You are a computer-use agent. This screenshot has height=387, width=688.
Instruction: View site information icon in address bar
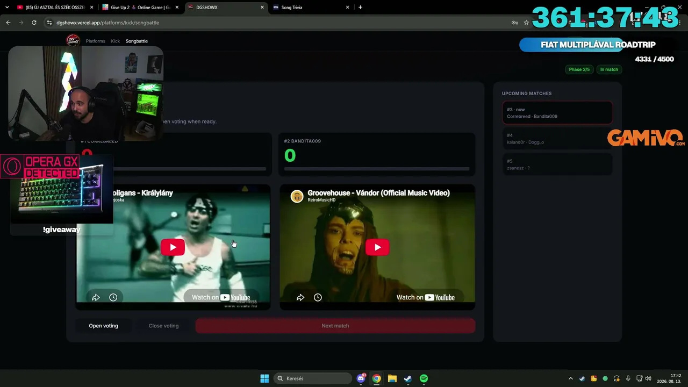[49, 23]
